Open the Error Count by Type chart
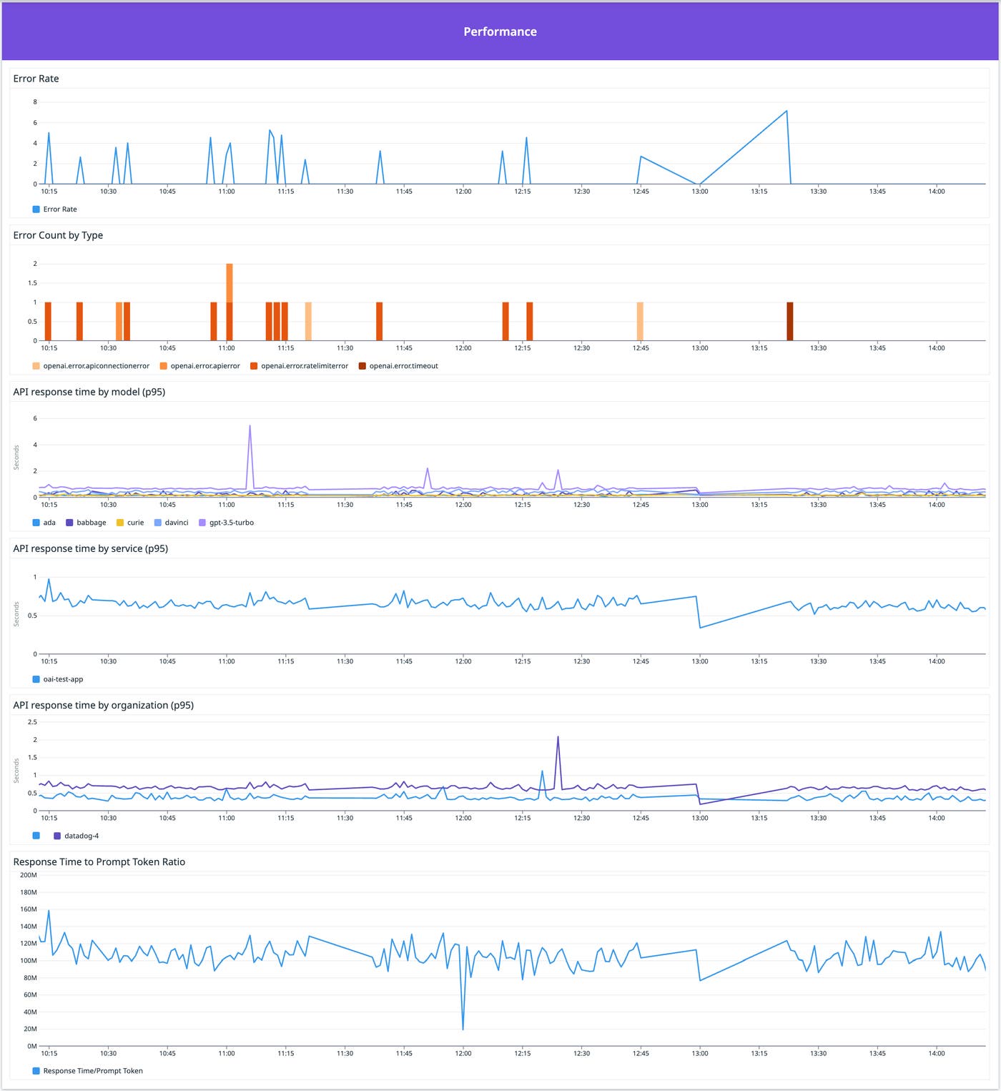 point(58,235)
